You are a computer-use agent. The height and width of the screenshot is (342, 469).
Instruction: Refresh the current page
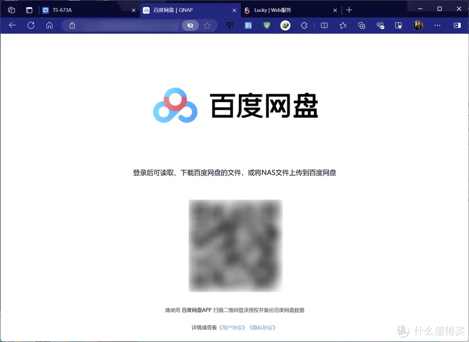[x=30, y=25]
